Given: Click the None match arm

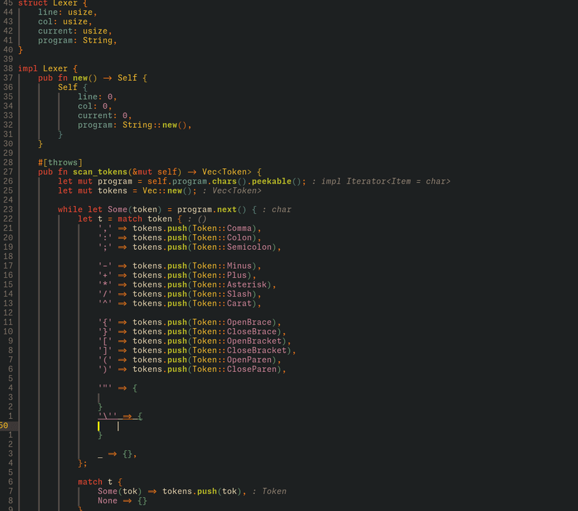Looking at the screenshot, I should pyautogui.click(x=108, y=501).
